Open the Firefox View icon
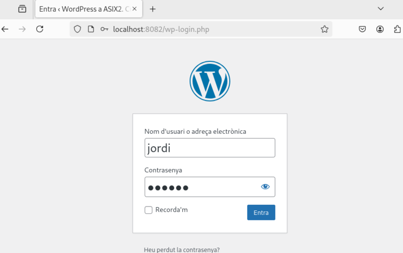 (x=22, y=9)
